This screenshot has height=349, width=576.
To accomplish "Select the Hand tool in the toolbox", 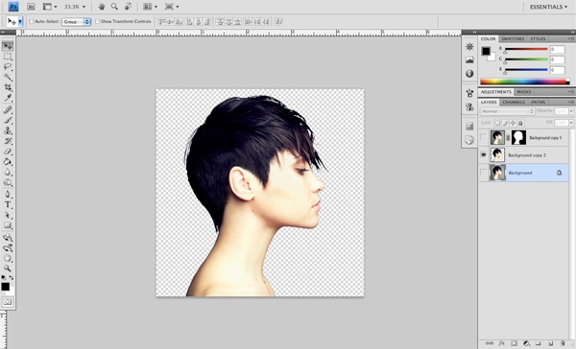I will point(8,258).
